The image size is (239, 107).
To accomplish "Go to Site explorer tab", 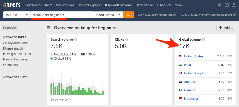I will coord(65,5).
